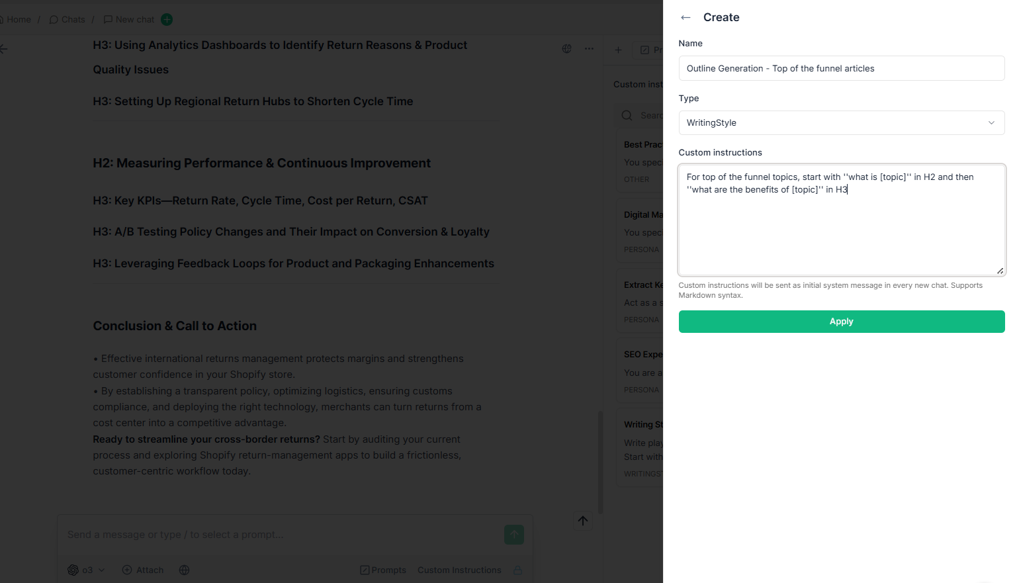Select the SEO Expert persona card
The image size is (1017, 583).
click(640, 372)
